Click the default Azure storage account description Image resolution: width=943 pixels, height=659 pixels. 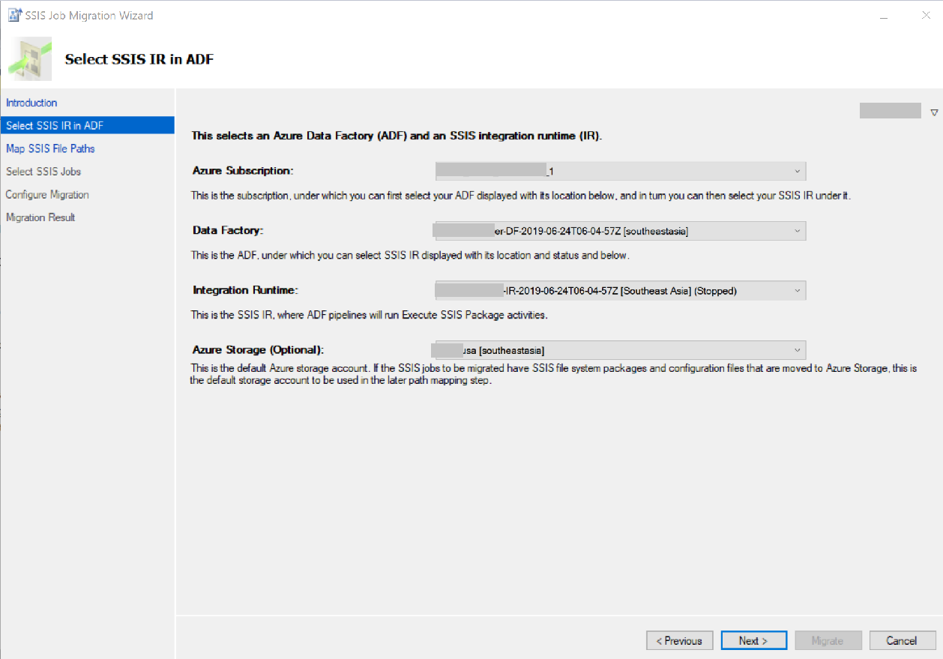tap(554, 374)
